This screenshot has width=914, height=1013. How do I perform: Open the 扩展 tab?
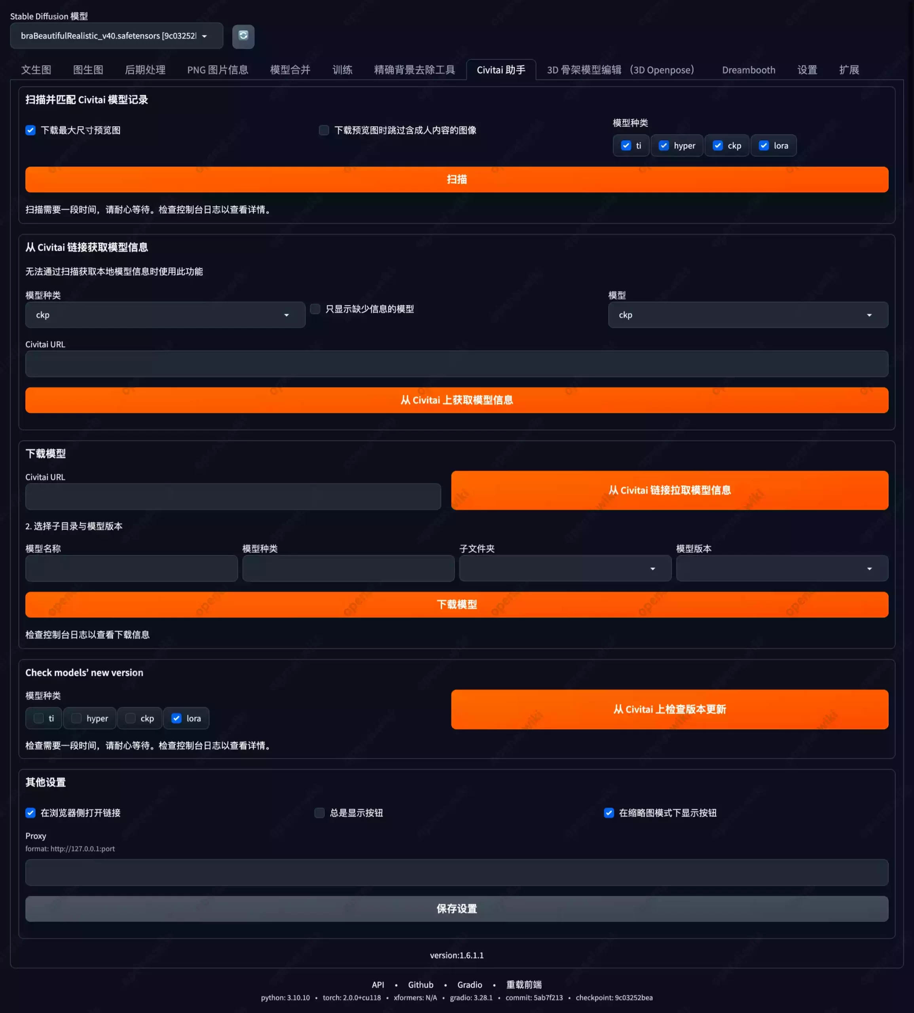(x=849, y=70)
